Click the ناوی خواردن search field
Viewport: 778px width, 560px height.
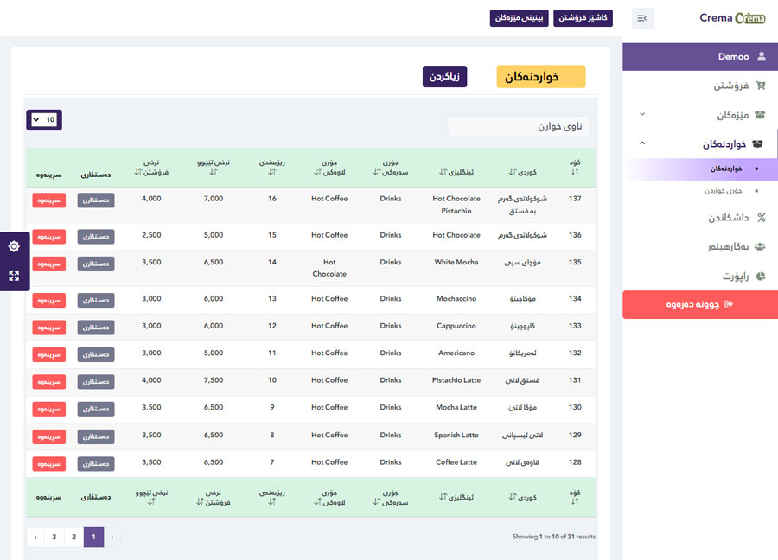pyautogui.click(x=519, y=127)
